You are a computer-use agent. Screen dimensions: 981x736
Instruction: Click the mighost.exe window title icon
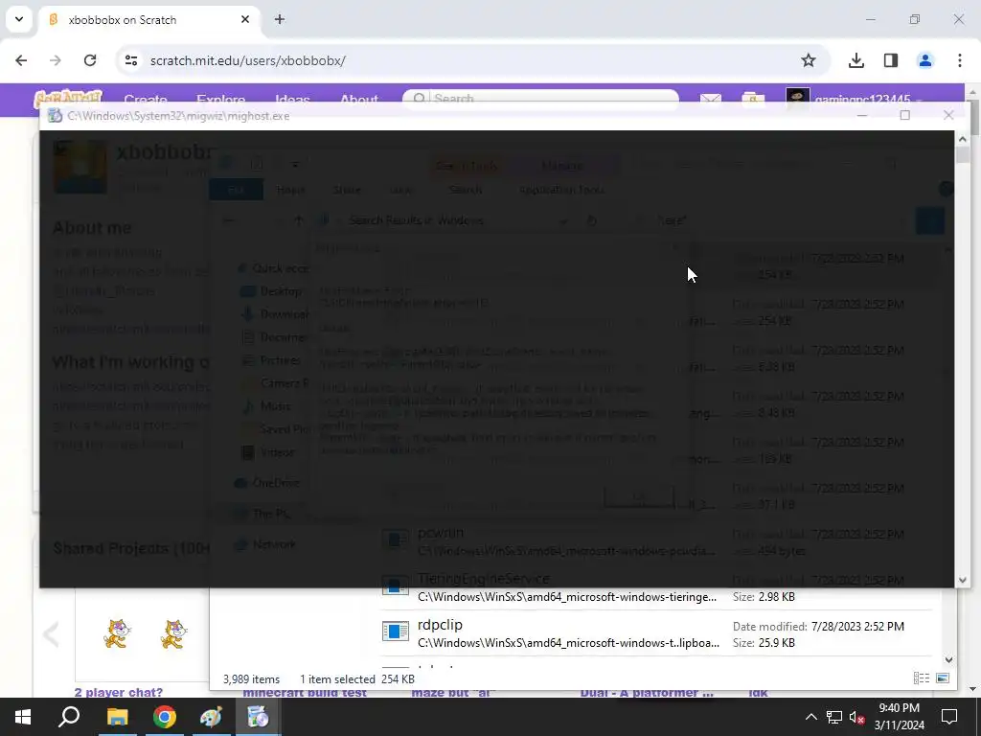coord(55,116)
